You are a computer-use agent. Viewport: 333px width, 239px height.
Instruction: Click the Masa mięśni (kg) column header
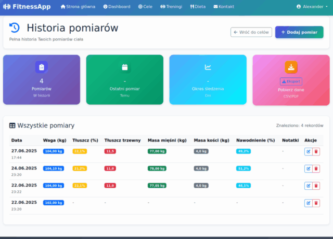[x=167, y=140]
